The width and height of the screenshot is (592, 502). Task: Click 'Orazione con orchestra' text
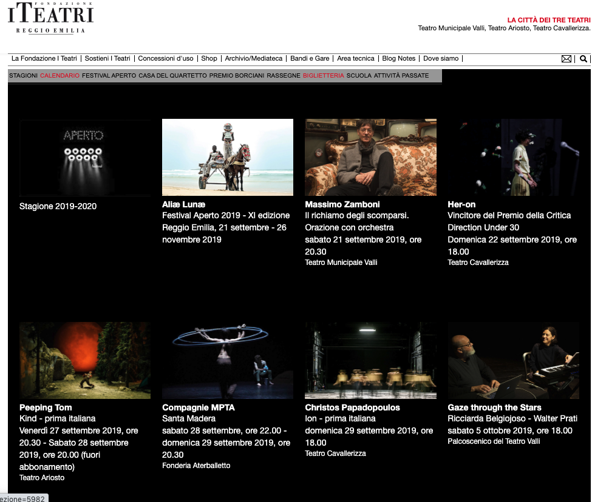349,227
